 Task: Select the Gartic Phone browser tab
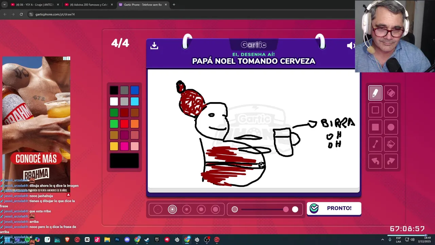[143, 5]
